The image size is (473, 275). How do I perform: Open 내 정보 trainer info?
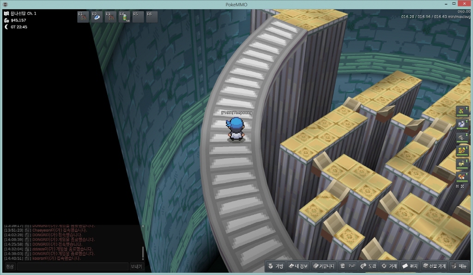298,266
